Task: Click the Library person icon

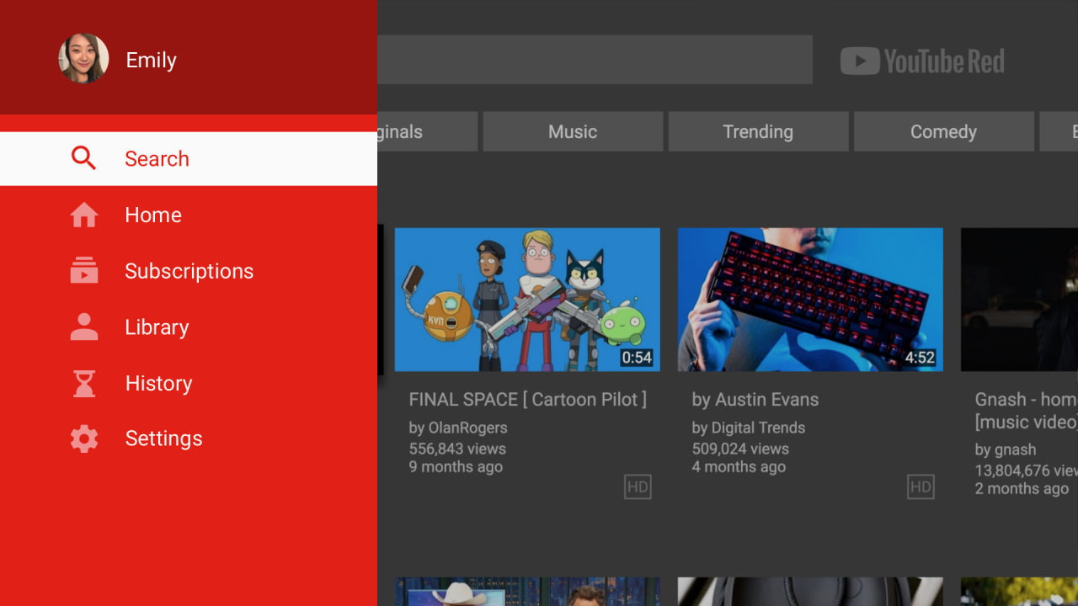Action: click(x=83, y=327)
